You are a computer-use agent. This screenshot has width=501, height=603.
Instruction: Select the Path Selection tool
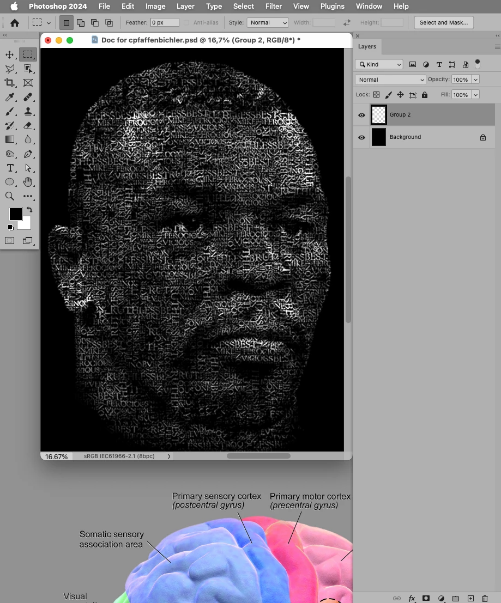[x=28, y=168]
